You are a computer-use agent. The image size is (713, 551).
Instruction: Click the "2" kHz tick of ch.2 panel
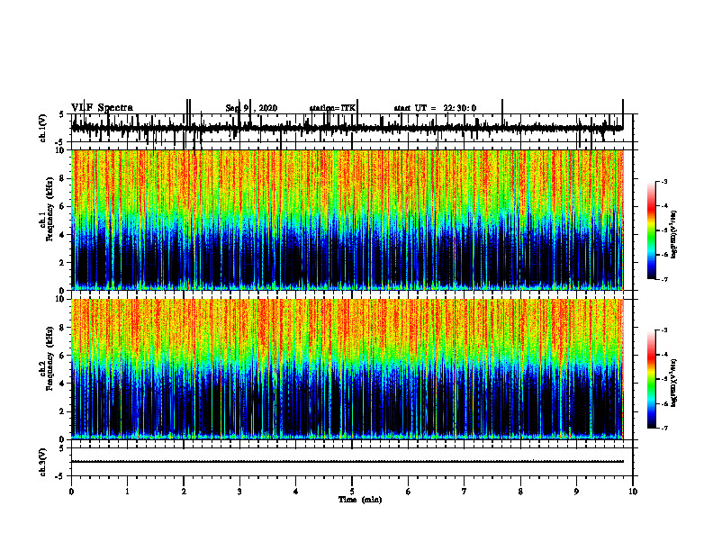pyautogui.click(x=63, y=411)
